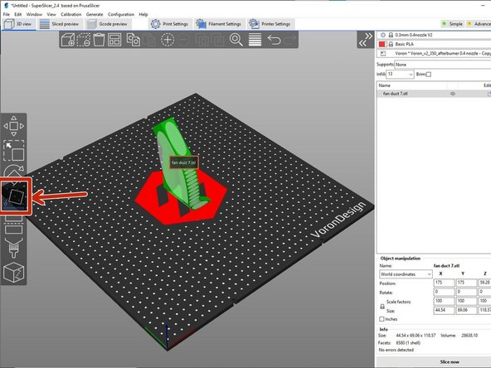
Task: Click the Redo arrow icon
Action: click(x=290, y=40)
